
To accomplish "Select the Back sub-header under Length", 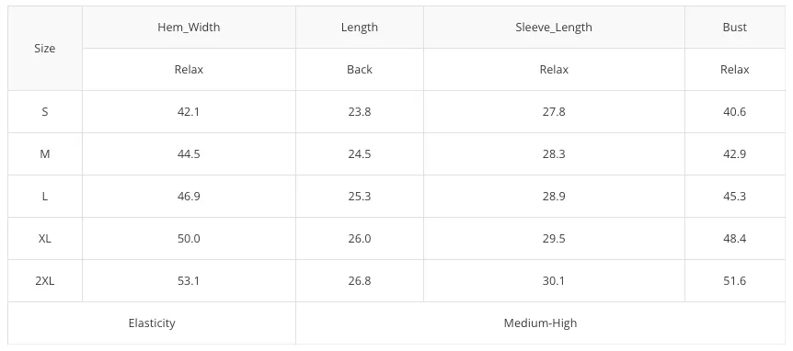I will 360,70.
